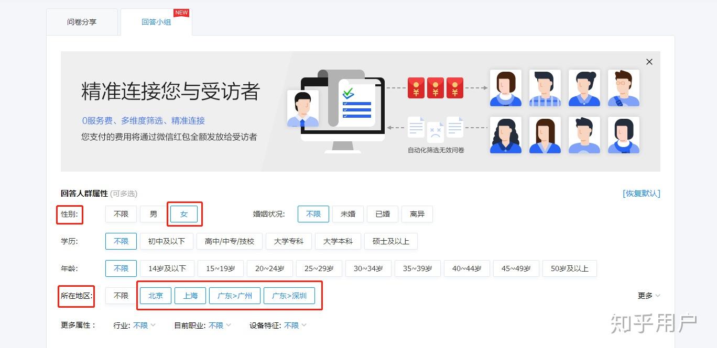Select 不限 for 性别
The image size is (717, 348).
(x=121, y=214)
